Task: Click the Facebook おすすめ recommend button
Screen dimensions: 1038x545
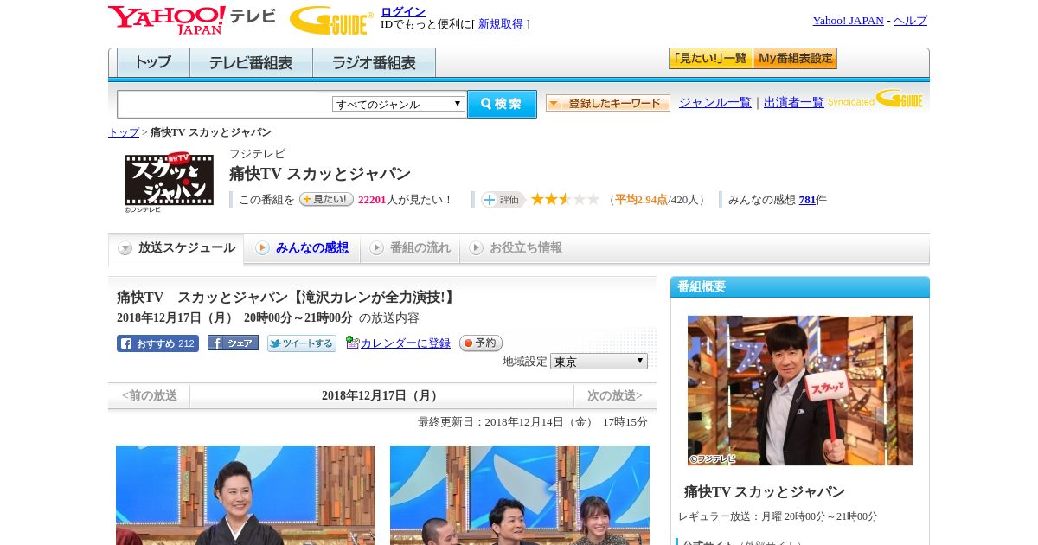Action: pos(157,343)
